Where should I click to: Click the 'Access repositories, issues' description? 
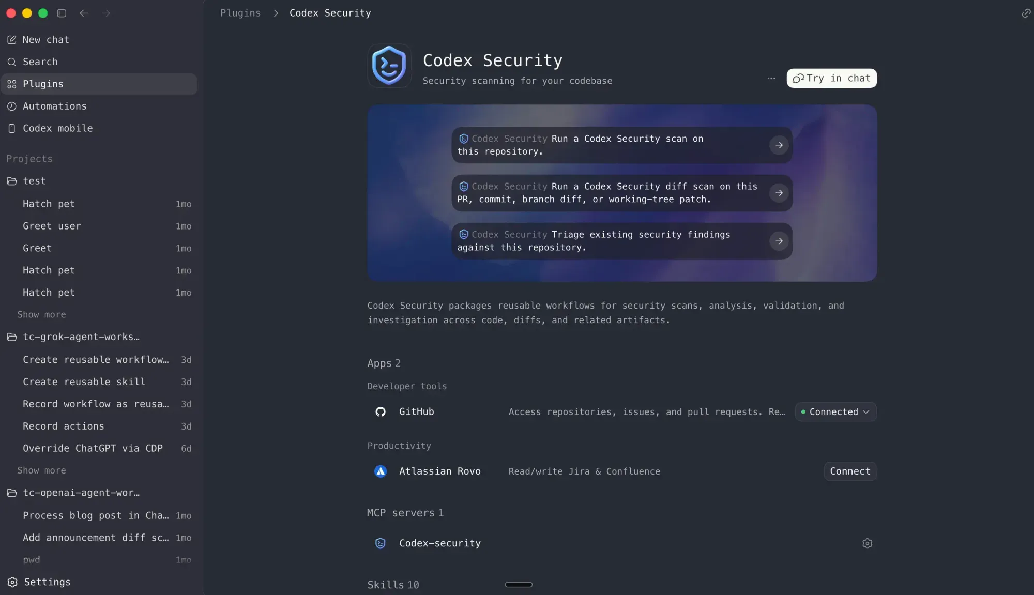(646, 412)
